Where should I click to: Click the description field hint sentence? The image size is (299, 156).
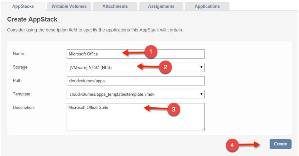[95, 30]
